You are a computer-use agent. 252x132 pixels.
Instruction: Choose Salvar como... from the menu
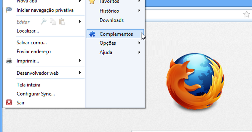[x=32, y=43]
